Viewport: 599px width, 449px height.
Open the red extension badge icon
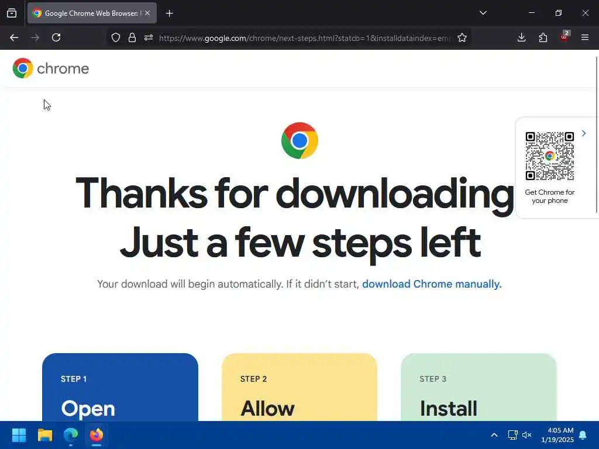click(564, 37)
